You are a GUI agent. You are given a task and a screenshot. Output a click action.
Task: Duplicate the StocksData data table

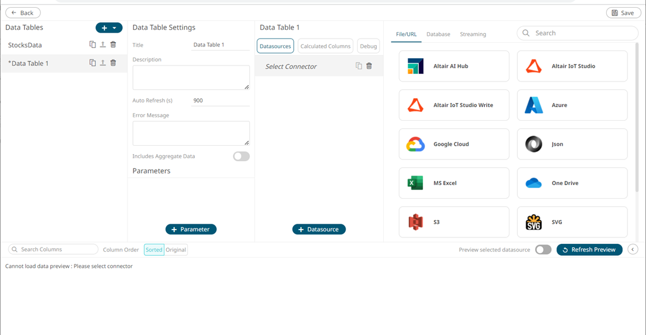pos(92,45)
